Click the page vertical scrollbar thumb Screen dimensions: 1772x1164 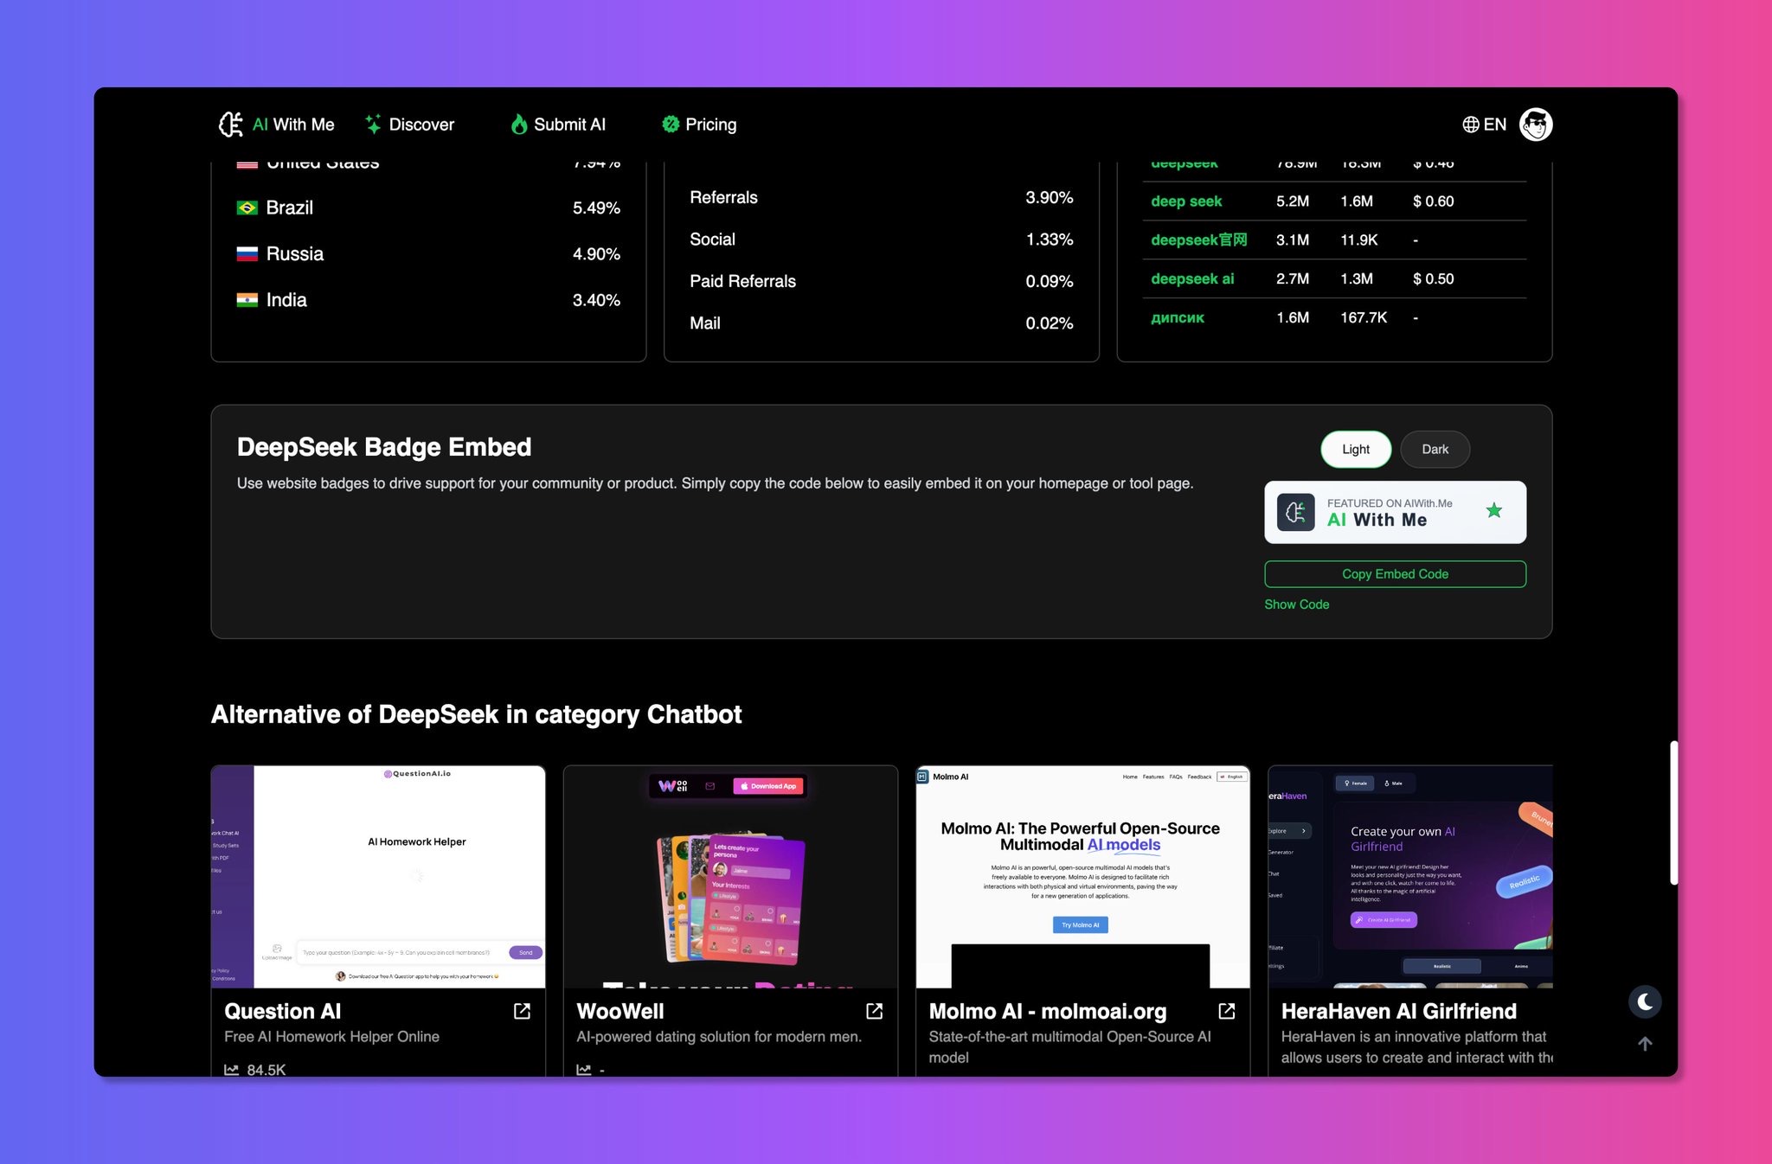[1673, 813]
